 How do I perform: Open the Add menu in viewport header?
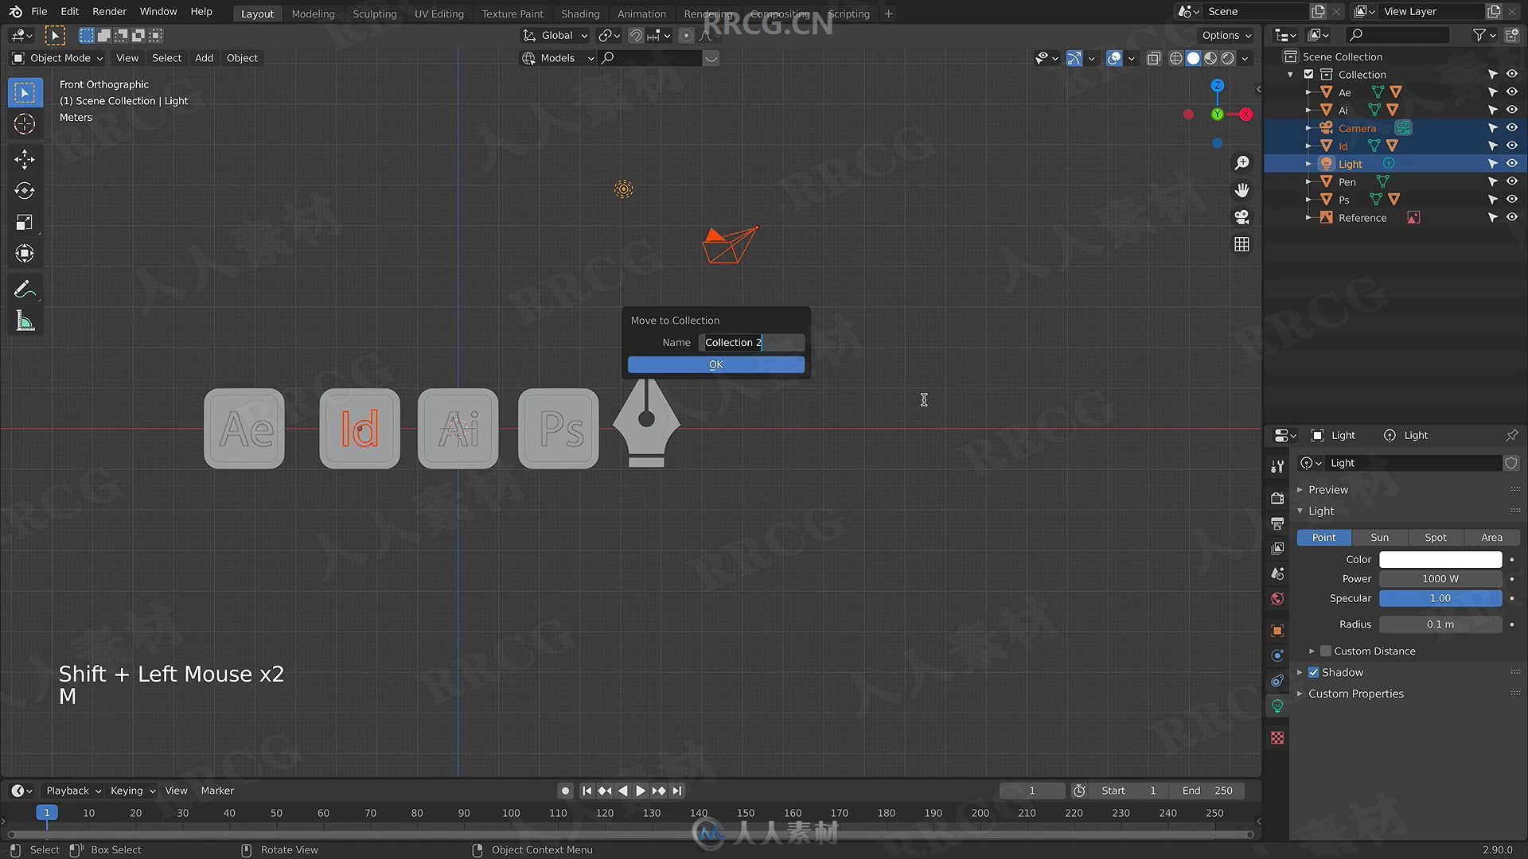[x=204, y=58]
